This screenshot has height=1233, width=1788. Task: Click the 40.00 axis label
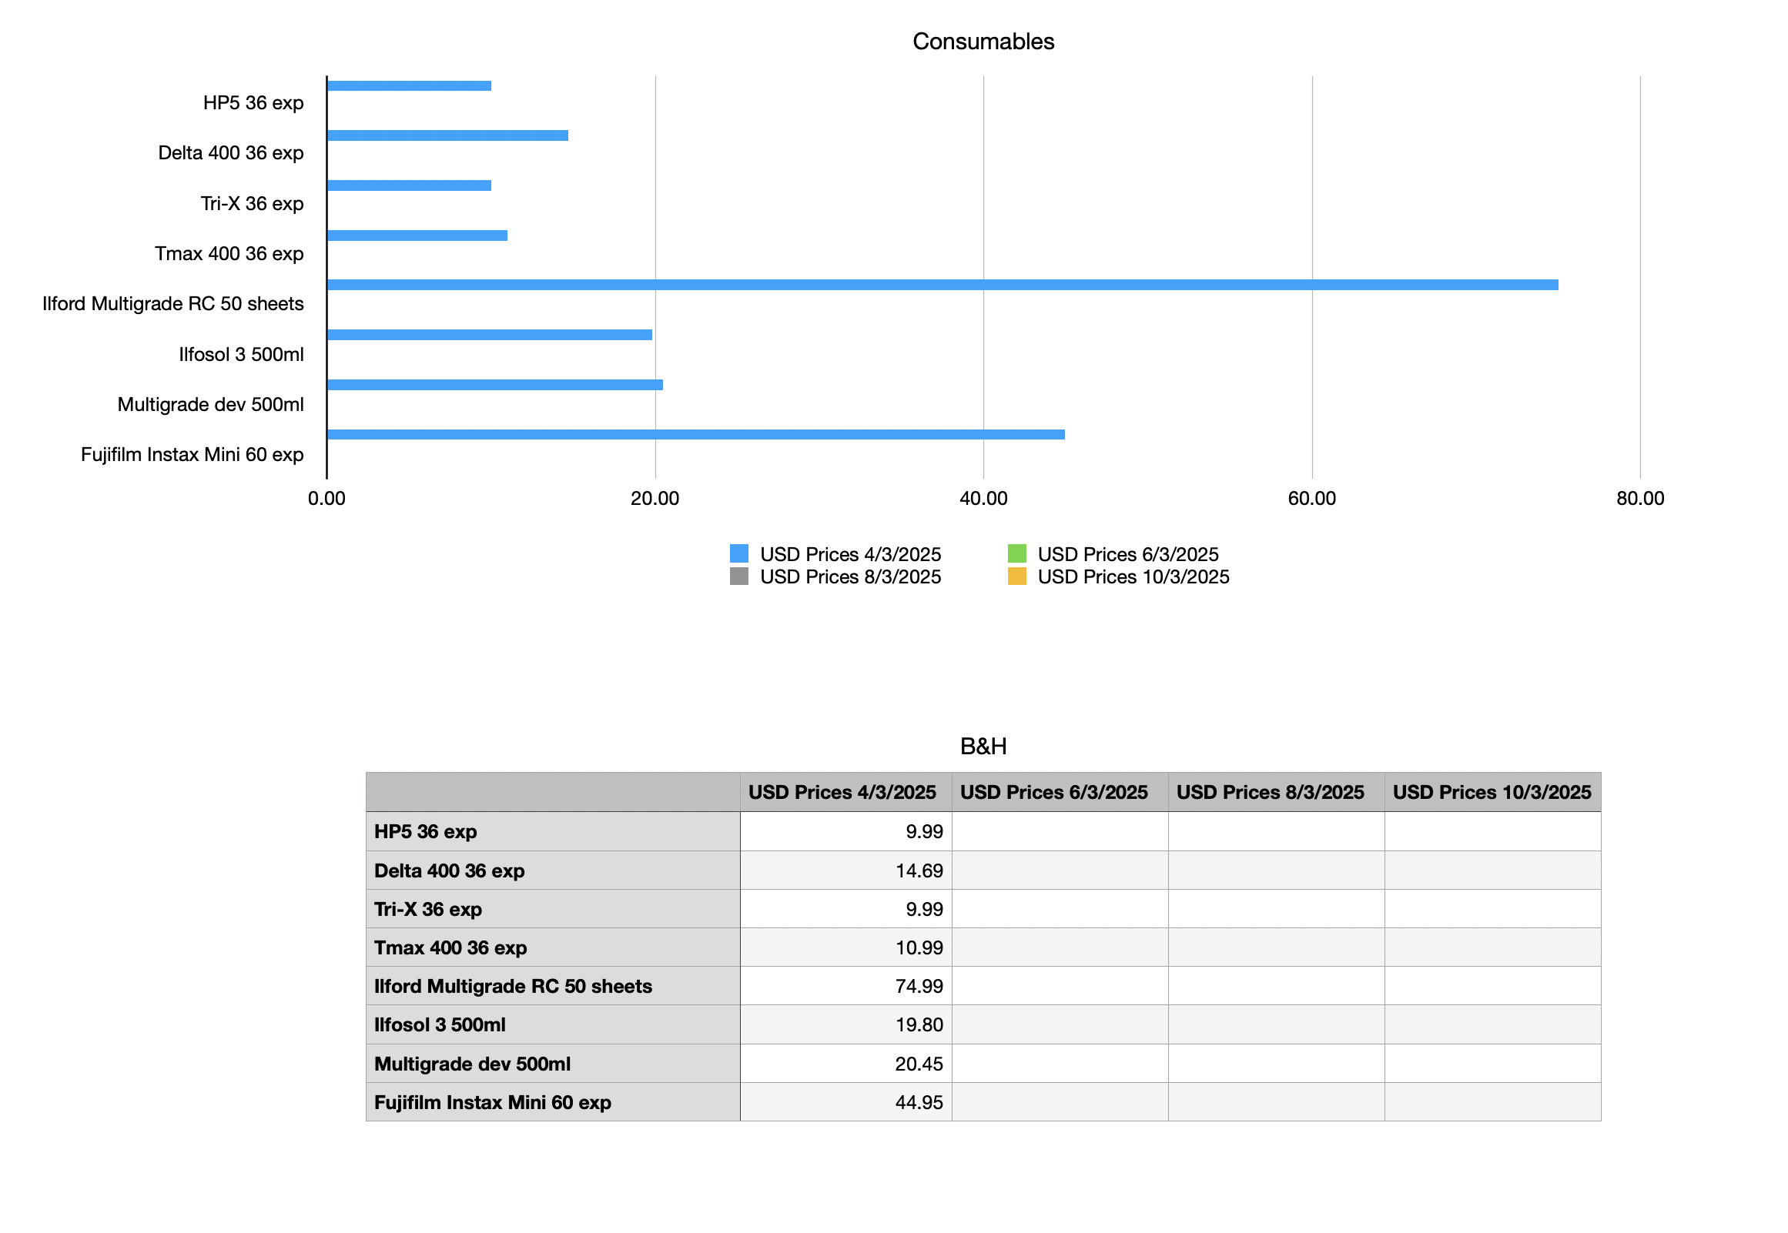(x=983, y=498)
